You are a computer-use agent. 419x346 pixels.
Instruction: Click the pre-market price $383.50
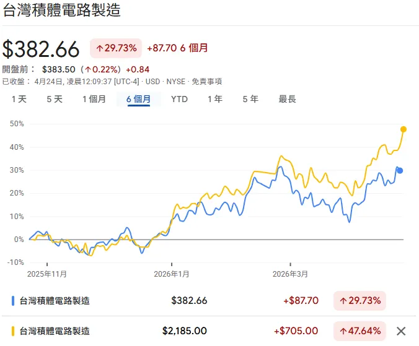pyautogui.click(x=59, y=69)
